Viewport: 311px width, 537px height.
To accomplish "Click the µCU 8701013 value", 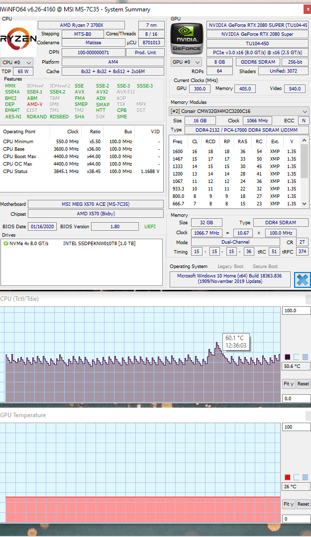I will click(x=151, y=42).
